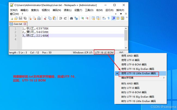Close the river.txt tab with red X
Viewport: 177px width, 110px height.
(x=25, y=24)
